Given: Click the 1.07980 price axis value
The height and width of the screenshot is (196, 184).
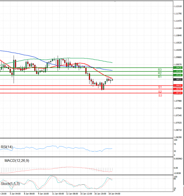Looking at the screenshot, I should coord(178,101).
